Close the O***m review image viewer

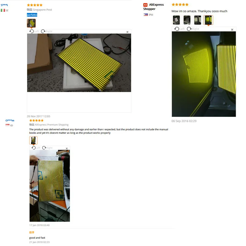[x=67, y=148]
